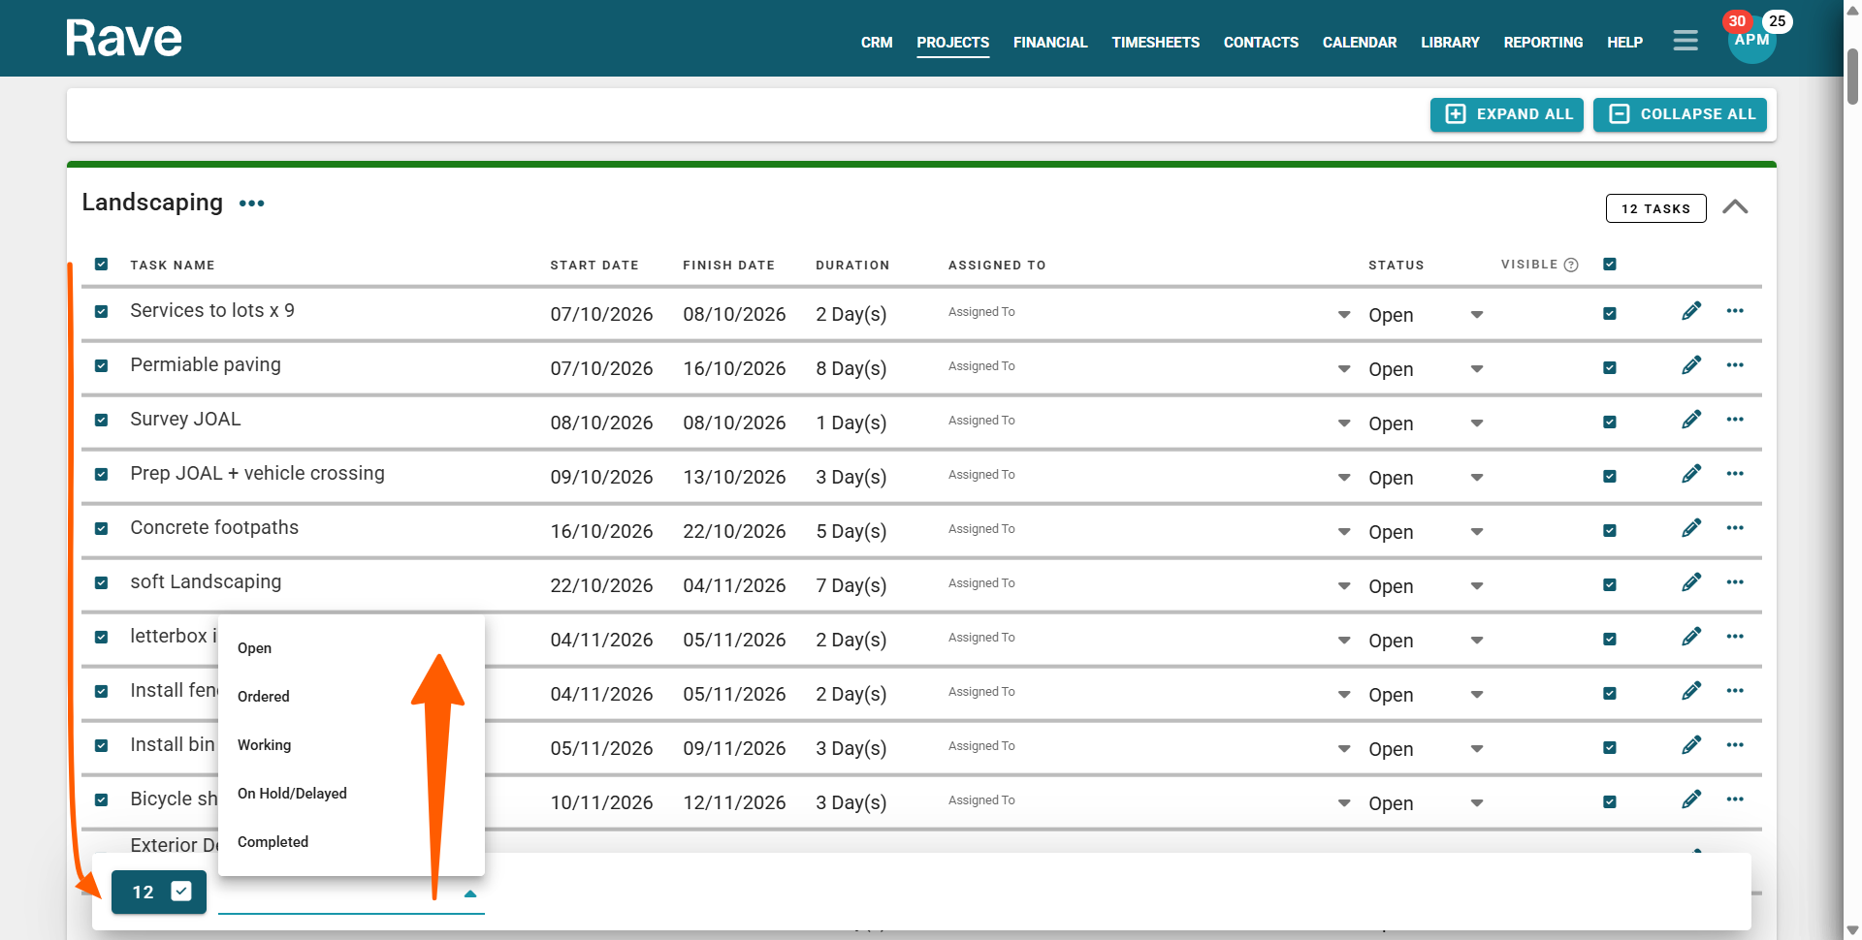
Task: Edit the task dated 04/11/2026, 2 days, letterbox
Action: pos(1691,637)
